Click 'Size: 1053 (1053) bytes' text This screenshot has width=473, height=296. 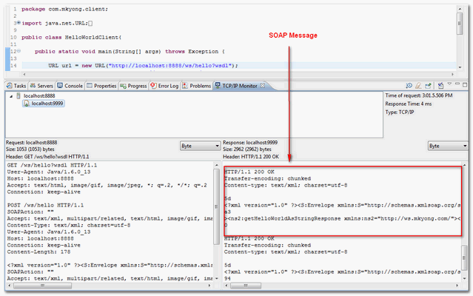click(30, 149)
